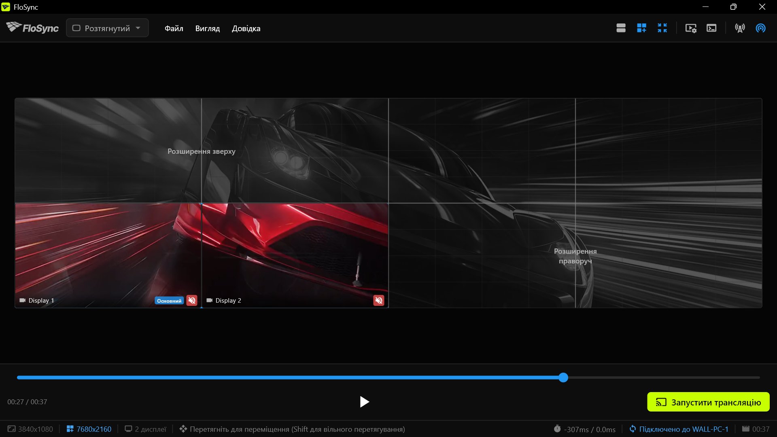Click the FloSync logo
Image resolution: width=777 pixels, height=437 pixels.
click(x=32, y=28)
